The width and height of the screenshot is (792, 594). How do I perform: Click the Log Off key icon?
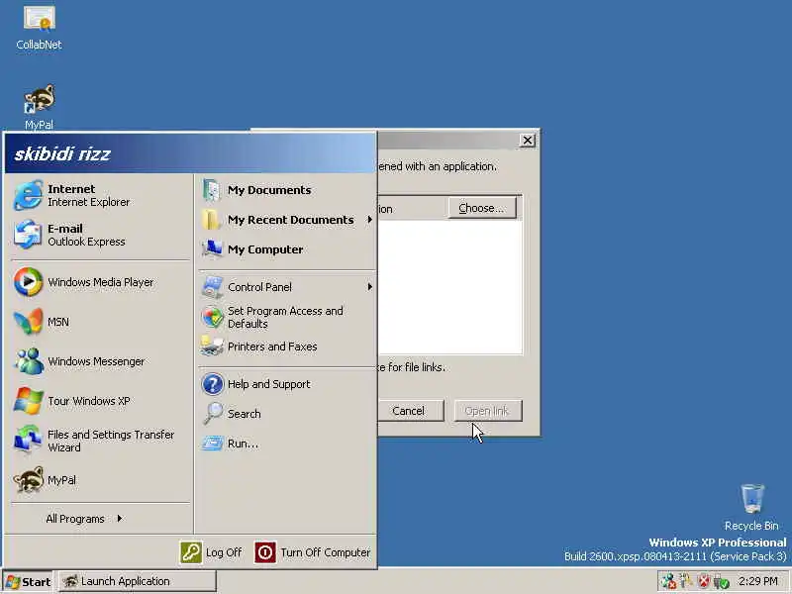pyautogui.click(x=191, y=552)
